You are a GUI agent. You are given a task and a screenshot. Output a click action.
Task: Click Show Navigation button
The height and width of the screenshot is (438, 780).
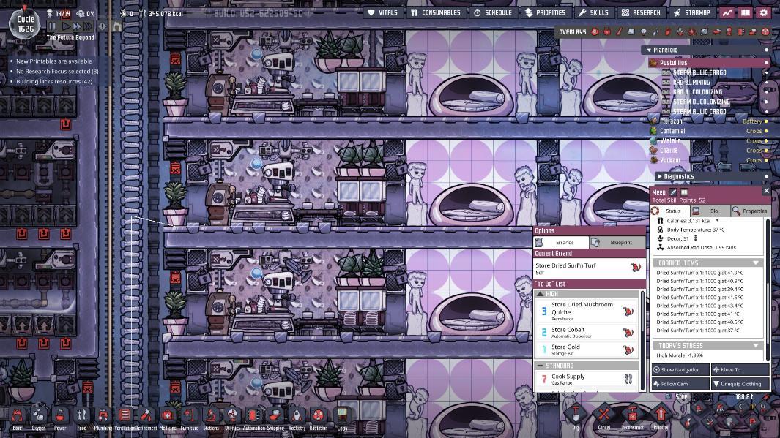[x=680, y=369]
